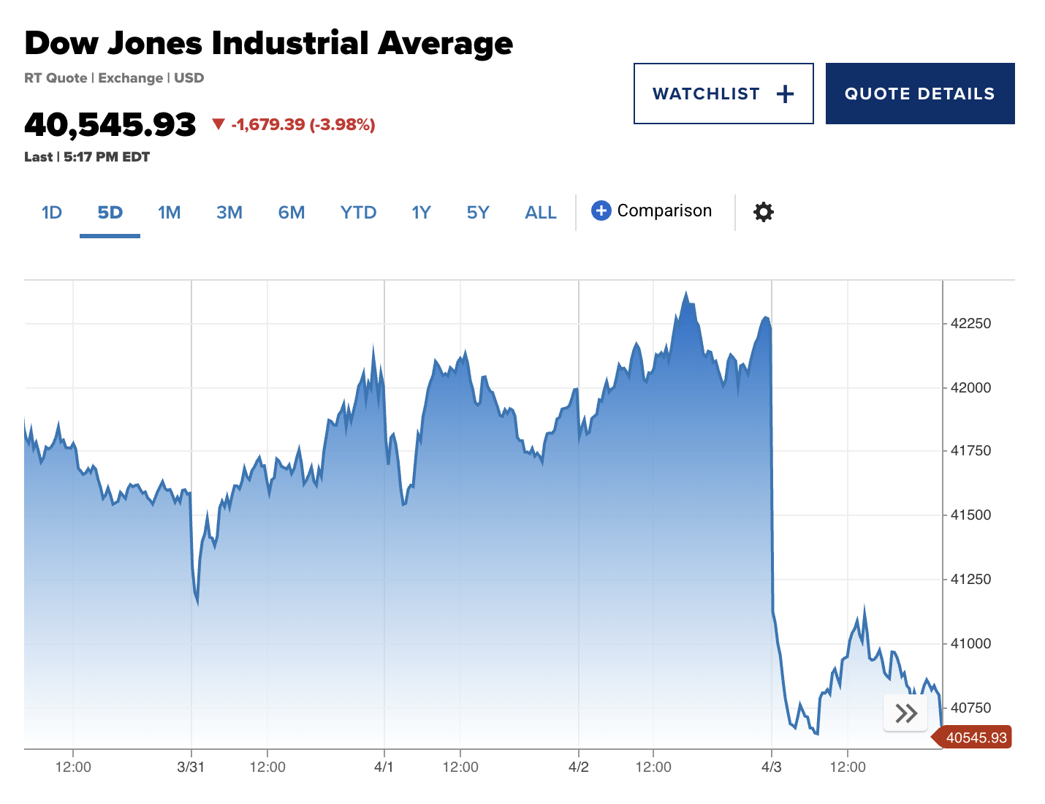Open chart settings gear icon

coord(764,212)
